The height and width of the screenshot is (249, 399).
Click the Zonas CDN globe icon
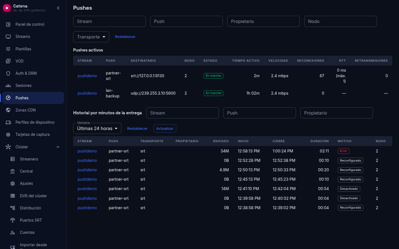8,110
